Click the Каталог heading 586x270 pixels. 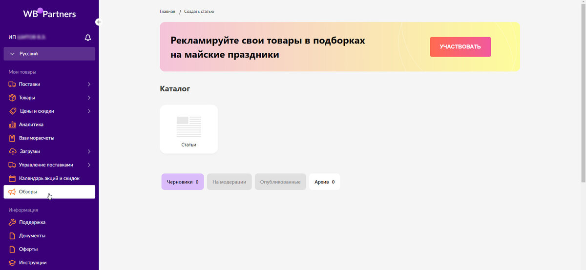pos(175,89)
